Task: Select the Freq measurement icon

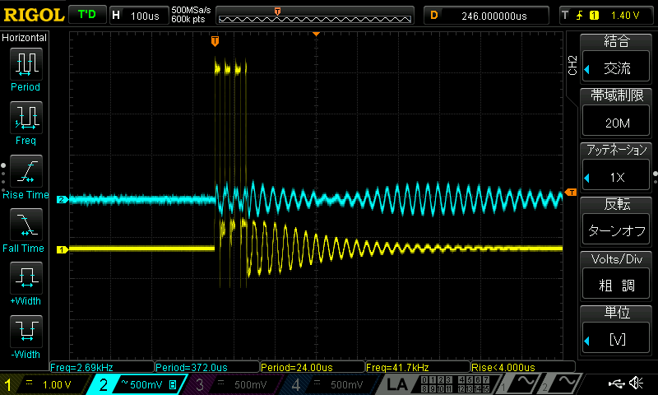Action: (x=26, y=118)
